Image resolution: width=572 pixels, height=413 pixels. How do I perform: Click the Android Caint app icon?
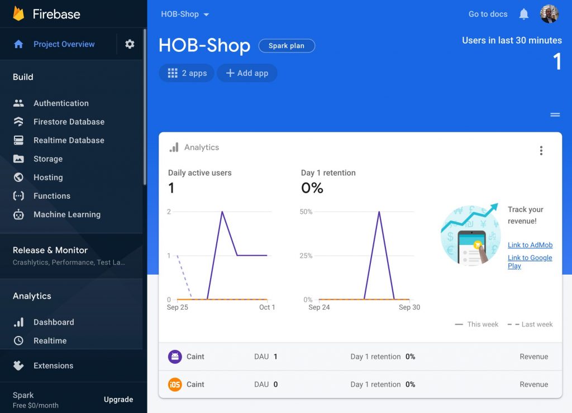click(x=175, y=357)
